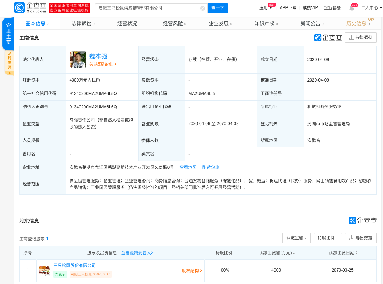The width and height of the screenshot is (383, 284).
Task: Sort by 认缴出资日期 column arrows
Action: coord(356,253)
